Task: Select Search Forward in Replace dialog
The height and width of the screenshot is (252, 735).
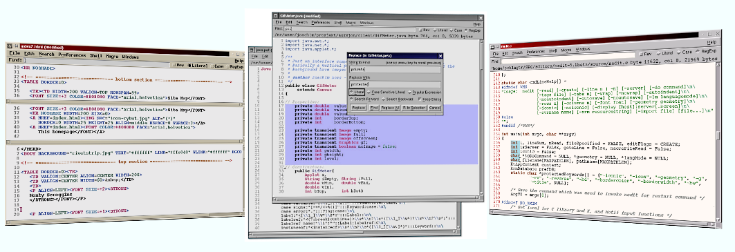Action: [x=364, y=99]
